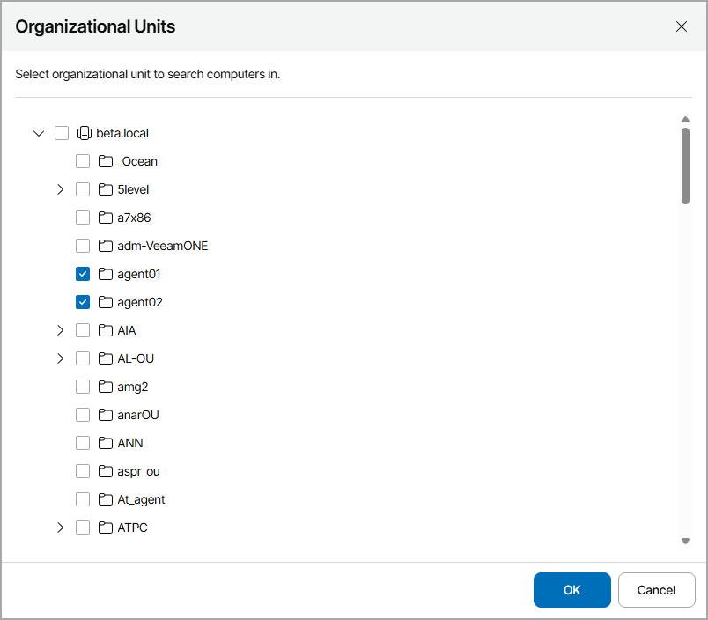Click the folder icon beside agent01
This screenshot has width=708, height=620.
(x=105, y=274)
